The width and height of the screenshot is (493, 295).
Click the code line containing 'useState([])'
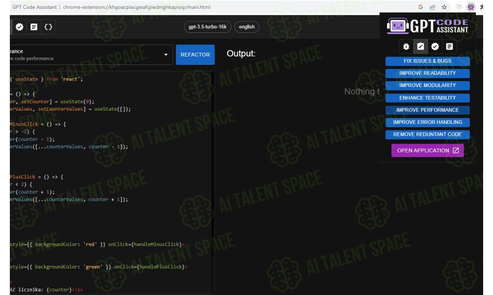(x=70, y=109)
